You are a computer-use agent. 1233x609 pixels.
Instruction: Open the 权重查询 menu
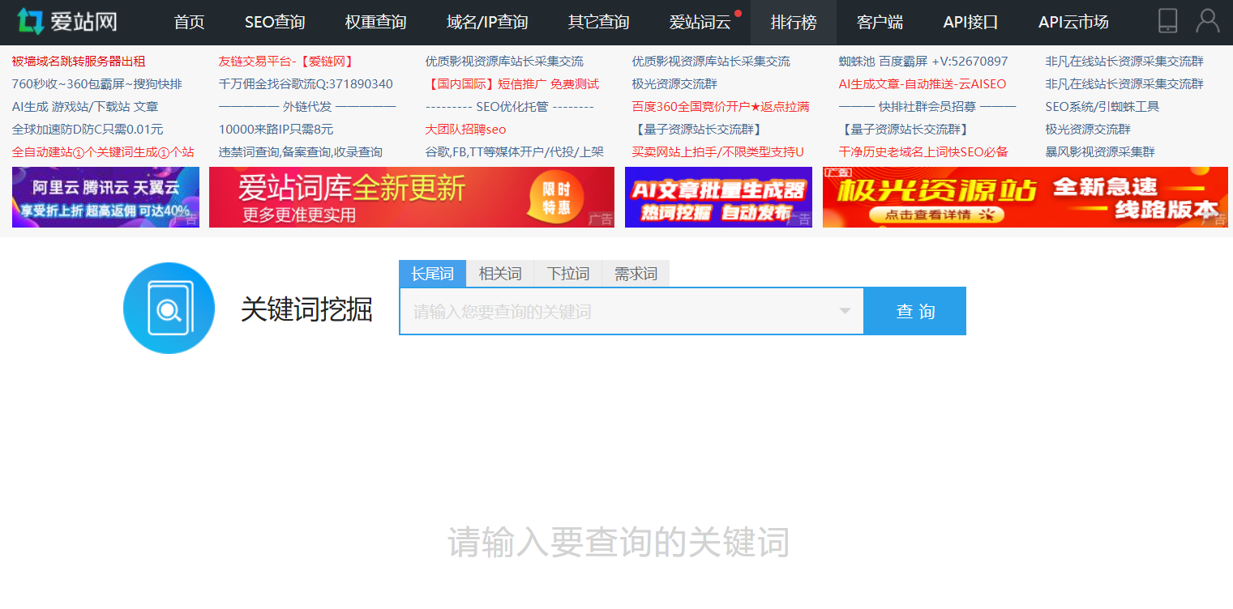click(x=375, y=23)
